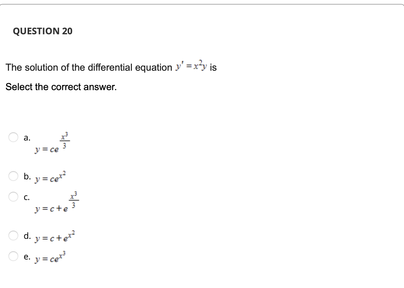404x288 pixels.
Task: Select answer option d radio button
Action: click(13, 236)
